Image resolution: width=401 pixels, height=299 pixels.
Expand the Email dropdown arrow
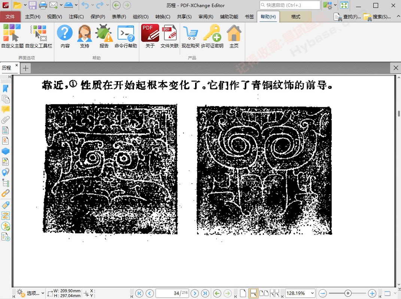pyautogui.click(x=61, y=5)
